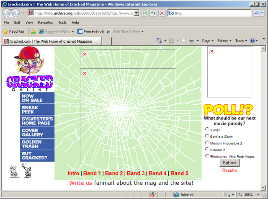Screen dimensions: 268x199
Task: Click the RSS feeds icon
Action: pos(171,41)
